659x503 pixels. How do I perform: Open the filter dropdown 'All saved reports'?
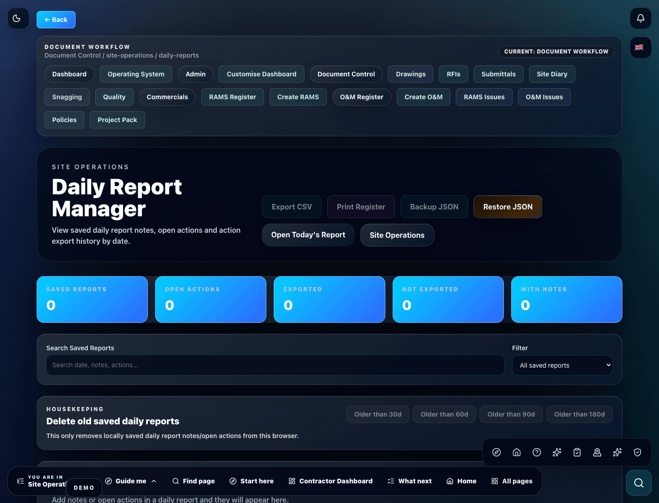[x=562, y=365]
